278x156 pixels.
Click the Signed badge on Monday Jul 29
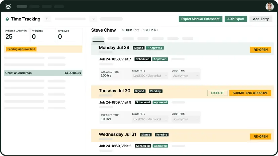tap(139, 48)
